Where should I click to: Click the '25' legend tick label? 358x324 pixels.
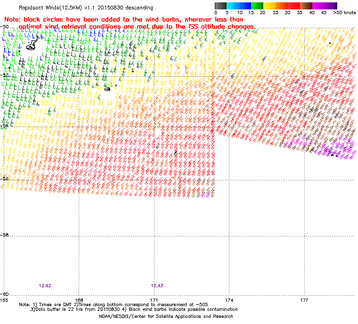click(276, 13)
